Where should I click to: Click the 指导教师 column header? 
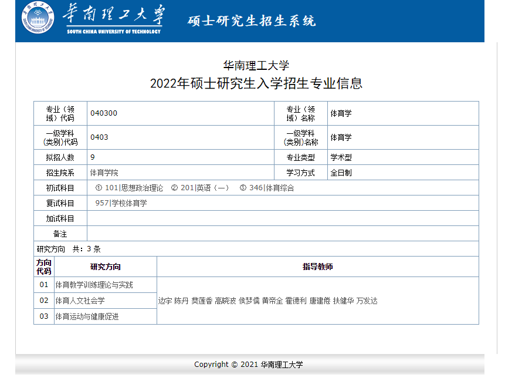pos(317,267)
